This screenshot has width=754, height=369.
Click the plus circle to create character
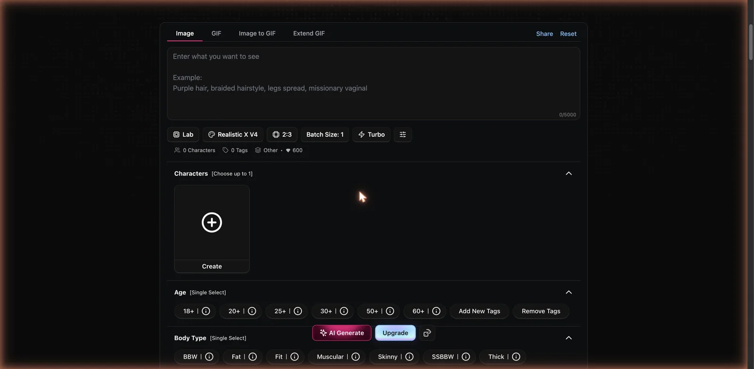pos(212,222)
